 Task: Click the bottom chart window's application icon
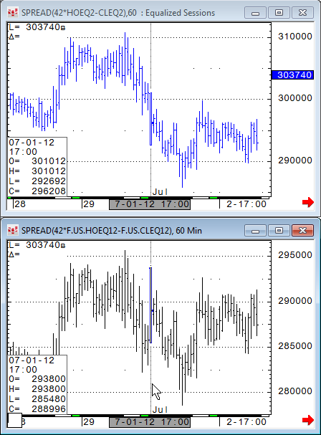(x=13, y=231)
